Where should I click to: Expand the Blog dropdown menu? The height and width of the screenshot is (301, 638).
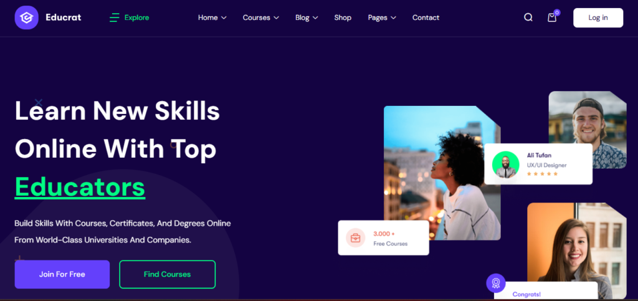tap(307, 17)
